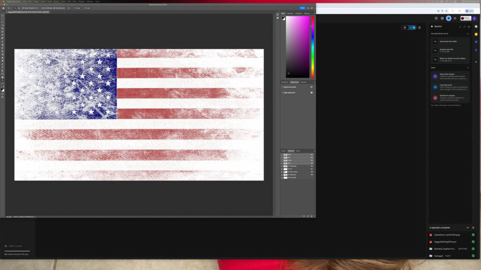Click the blue Share button

pyautogui.click(x=303, y=8)
